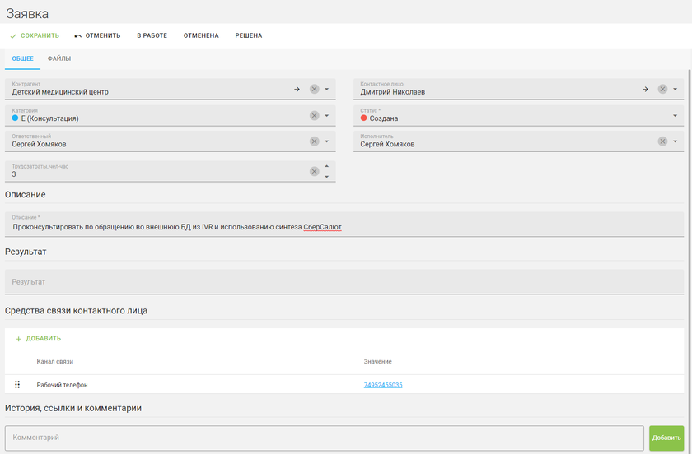Clear the Категория field value
This screenshot has height=454, width=692.
click(314, 115)
